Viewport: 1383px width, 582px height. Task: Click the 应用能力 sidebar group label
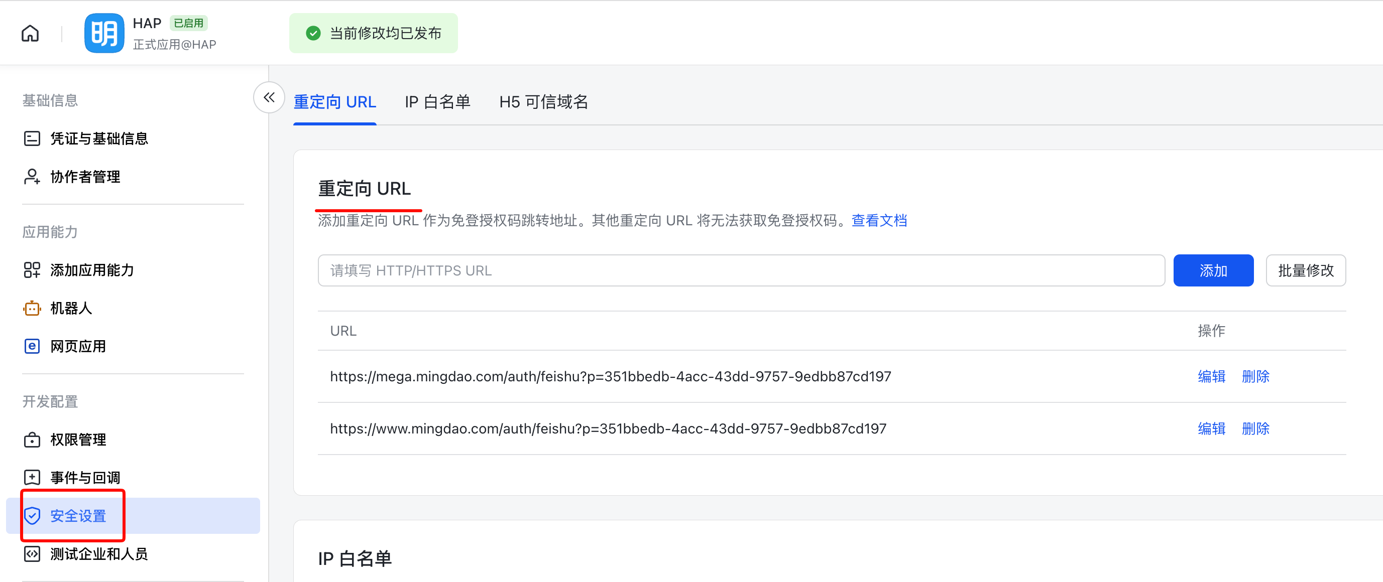[50, 232]
